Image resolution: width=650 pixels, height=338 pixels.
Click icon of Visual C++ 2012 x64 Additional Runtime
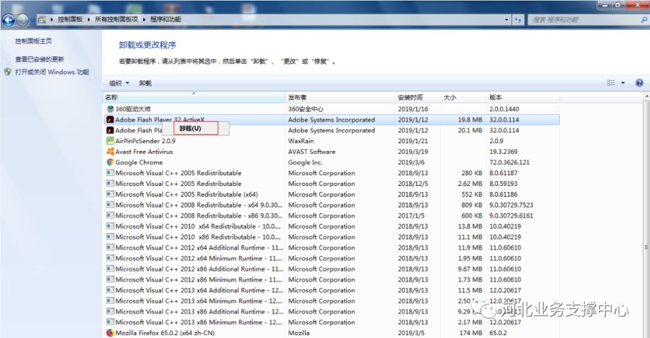click(x=110, y=248)
